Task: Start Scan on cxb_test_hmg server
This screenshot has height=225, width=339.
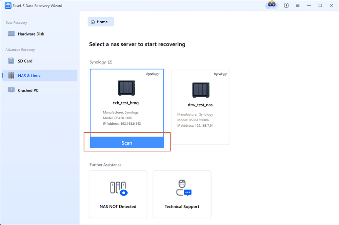Action: tap(127, 143)
